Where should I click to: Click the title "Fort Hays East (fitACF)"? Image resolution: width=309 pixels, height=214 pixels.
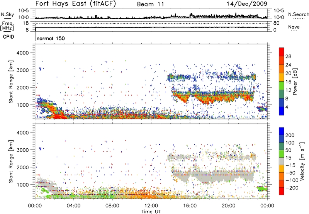click(75, 4)
